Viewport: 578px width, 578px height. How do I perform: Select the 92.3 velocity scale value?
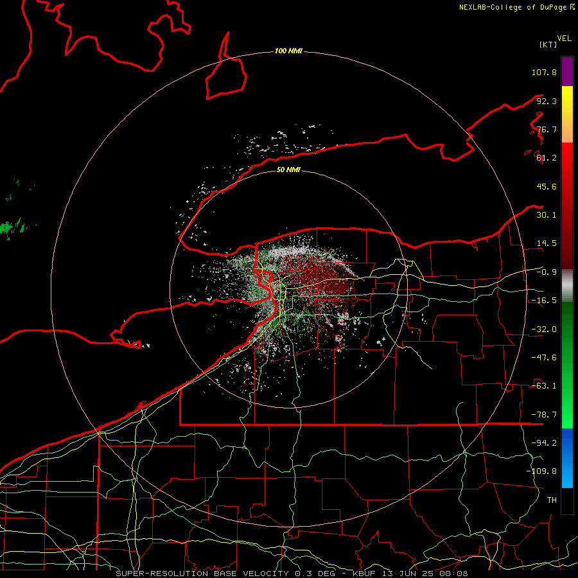[547, 101]
